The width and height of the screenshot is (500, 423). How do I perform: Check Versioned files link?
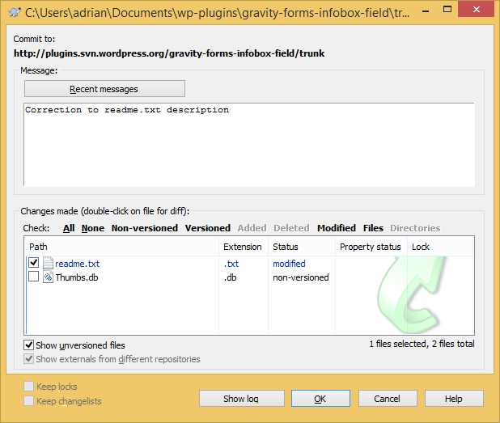coord(208,228)
